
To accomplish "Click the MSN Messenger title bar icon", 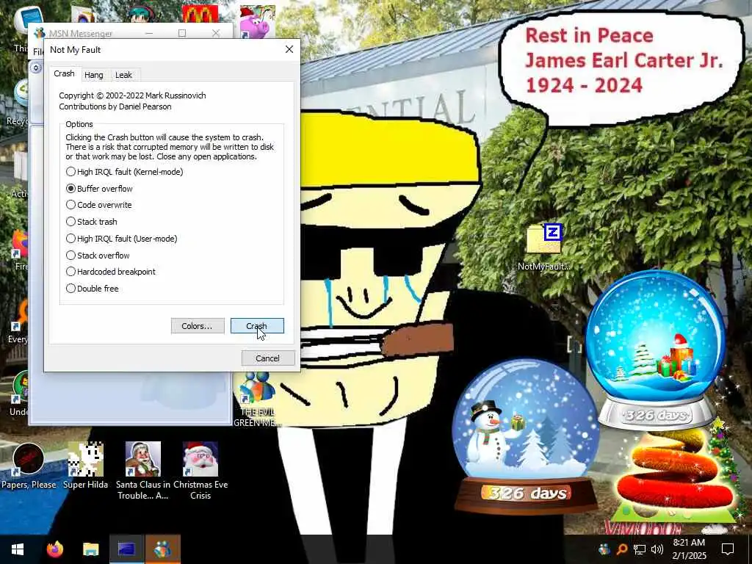I will tap(40, 33).
